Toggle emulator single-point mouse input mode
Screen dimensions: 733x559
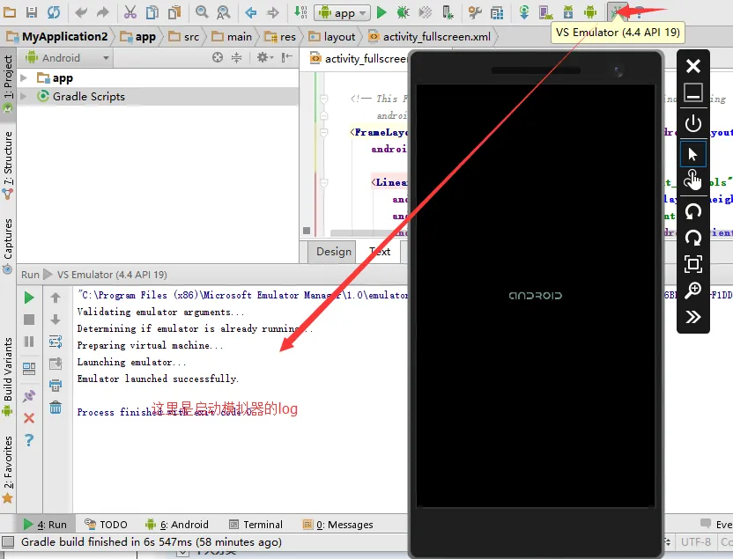pyautogui.click(x=693, y=154)
